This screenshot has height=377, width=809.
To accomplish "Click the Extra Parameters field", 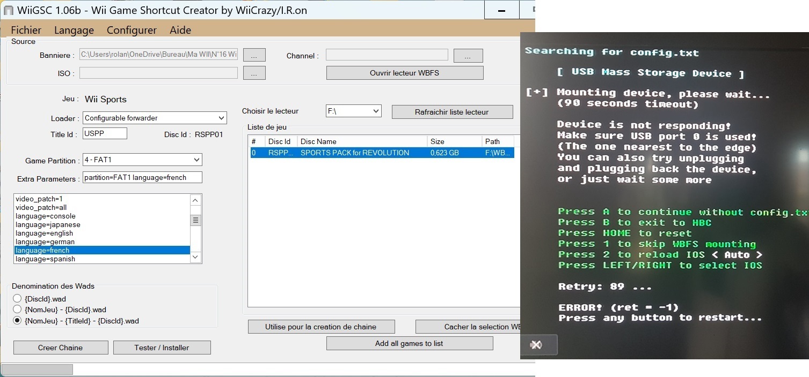I will click(x=142, y=177).
